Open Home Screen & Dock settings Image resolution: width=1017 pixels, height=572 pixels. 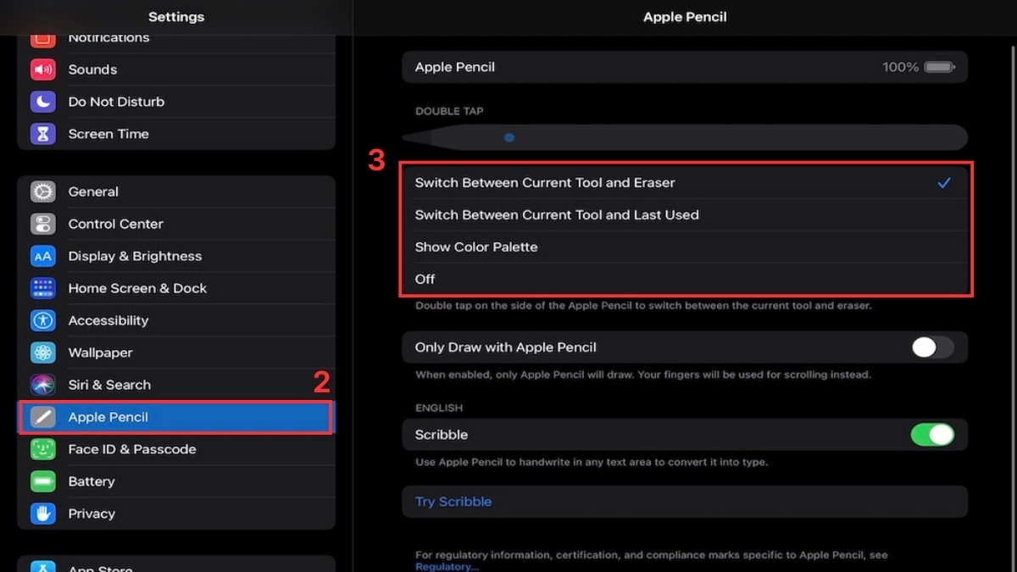pos(176,288)
